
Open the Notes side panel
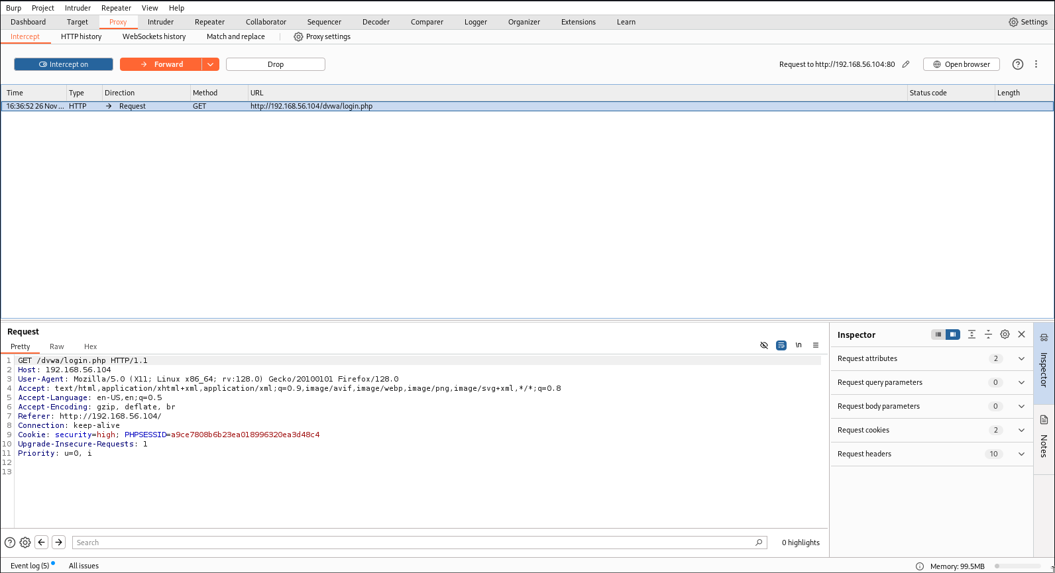[1044, 437]
